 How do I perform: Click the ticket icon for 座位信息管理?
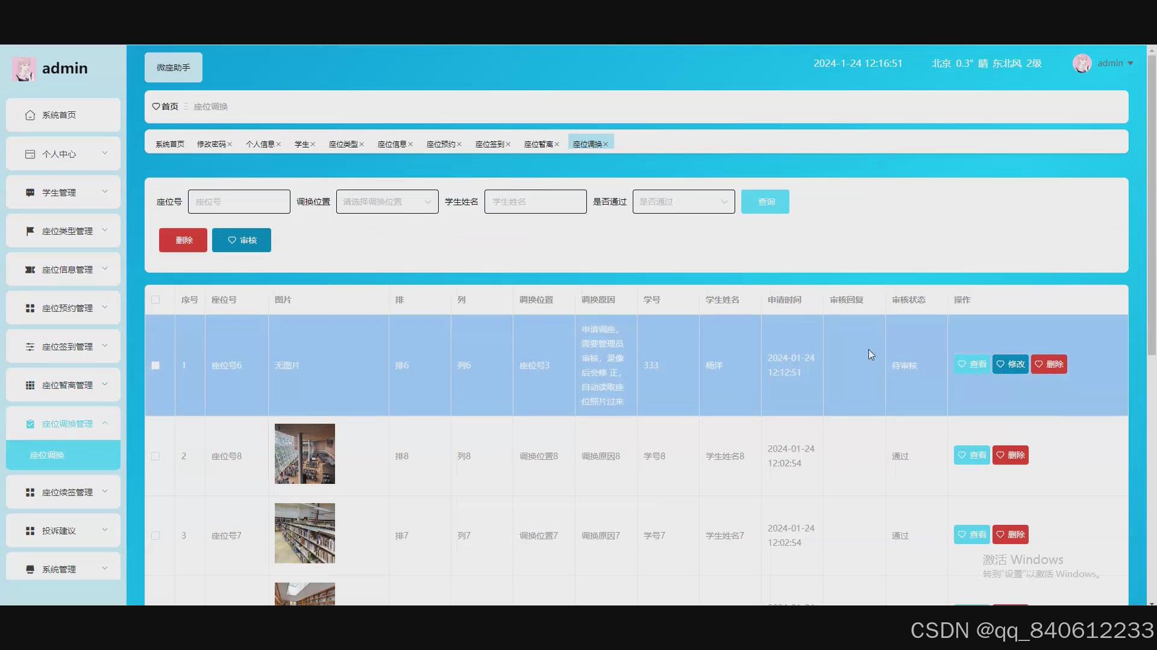[30, 270]
